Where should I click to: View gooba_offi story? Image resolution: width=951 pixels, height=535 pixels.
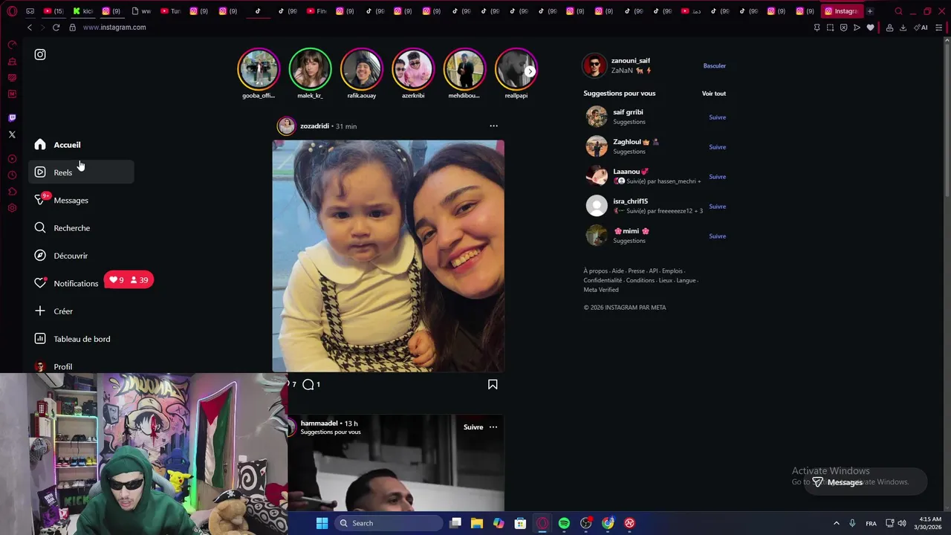point(259,69)
